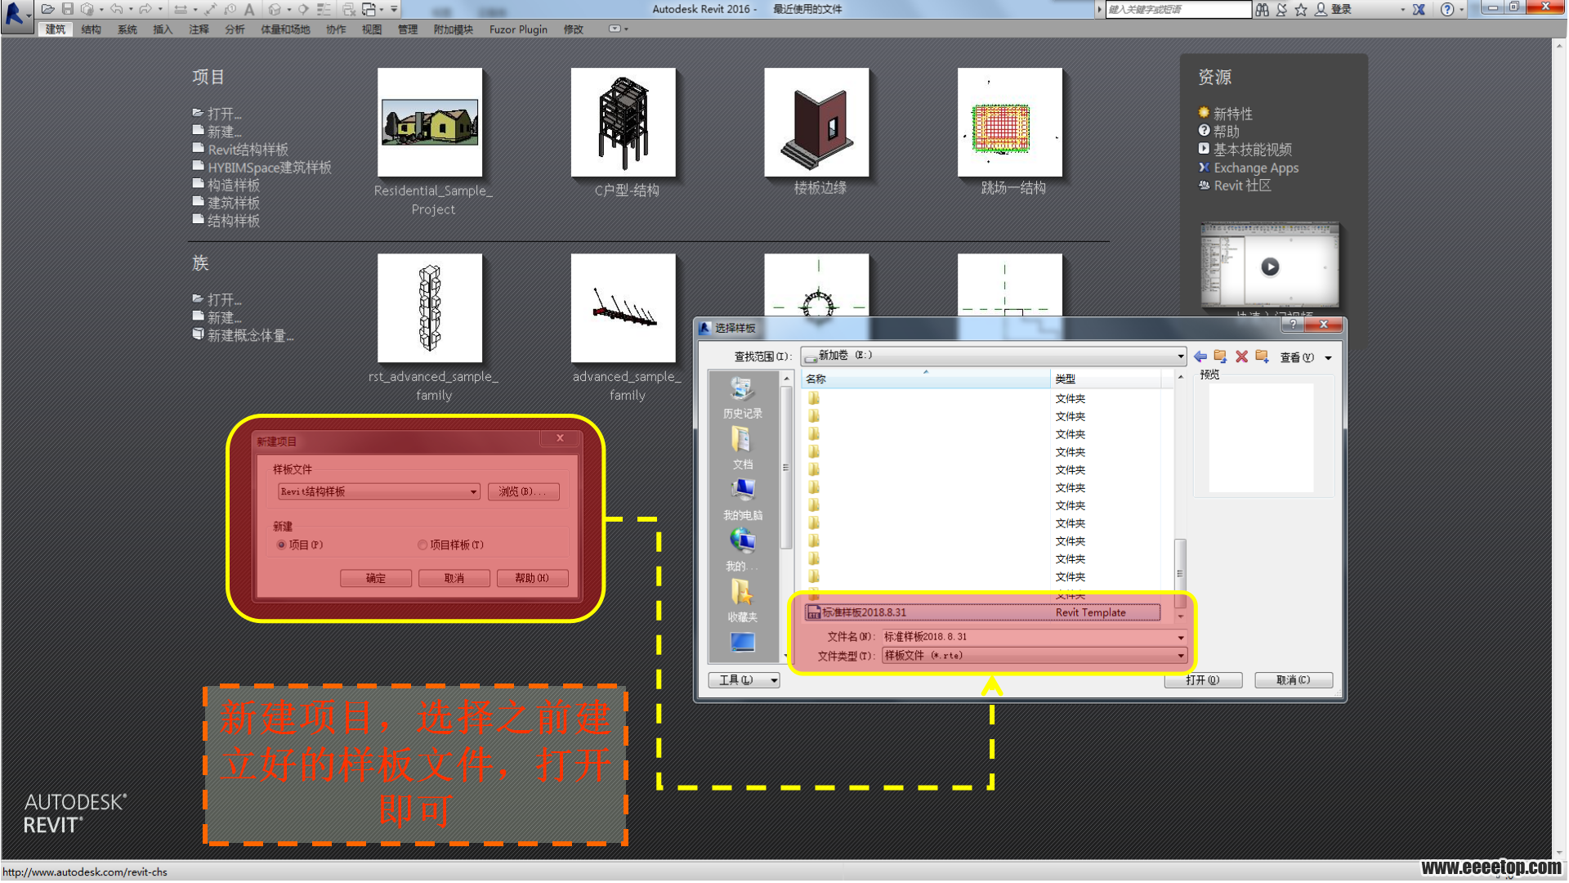Click the Thin Lines icon in toolbar

324,9
